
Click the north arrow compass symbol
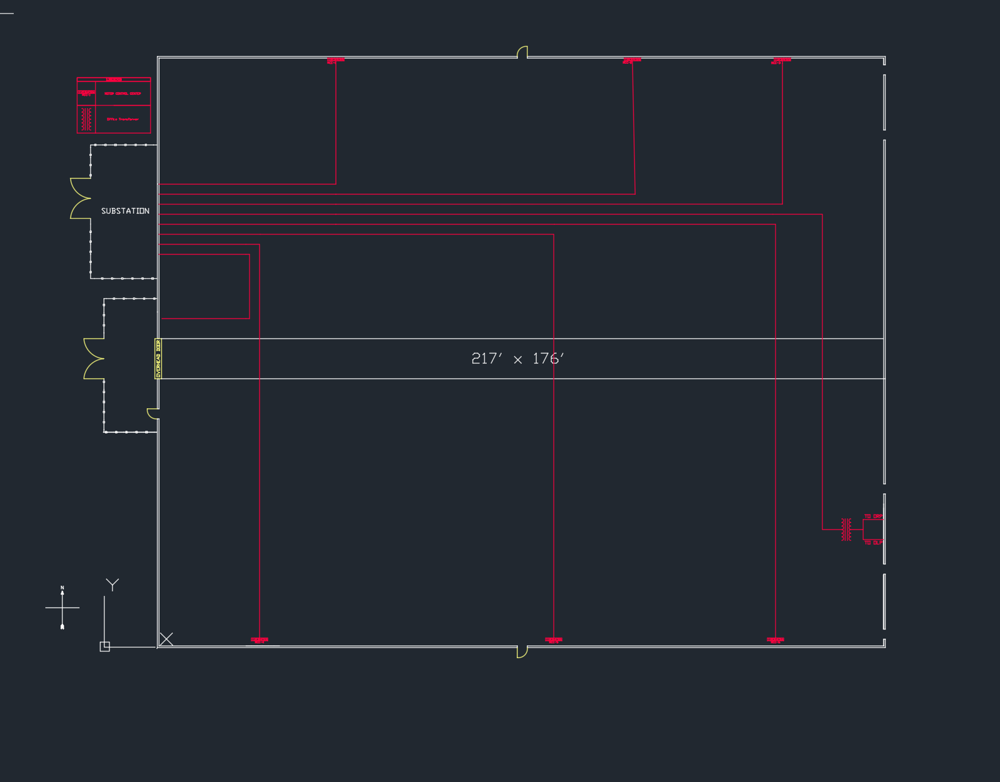(62, 608)
